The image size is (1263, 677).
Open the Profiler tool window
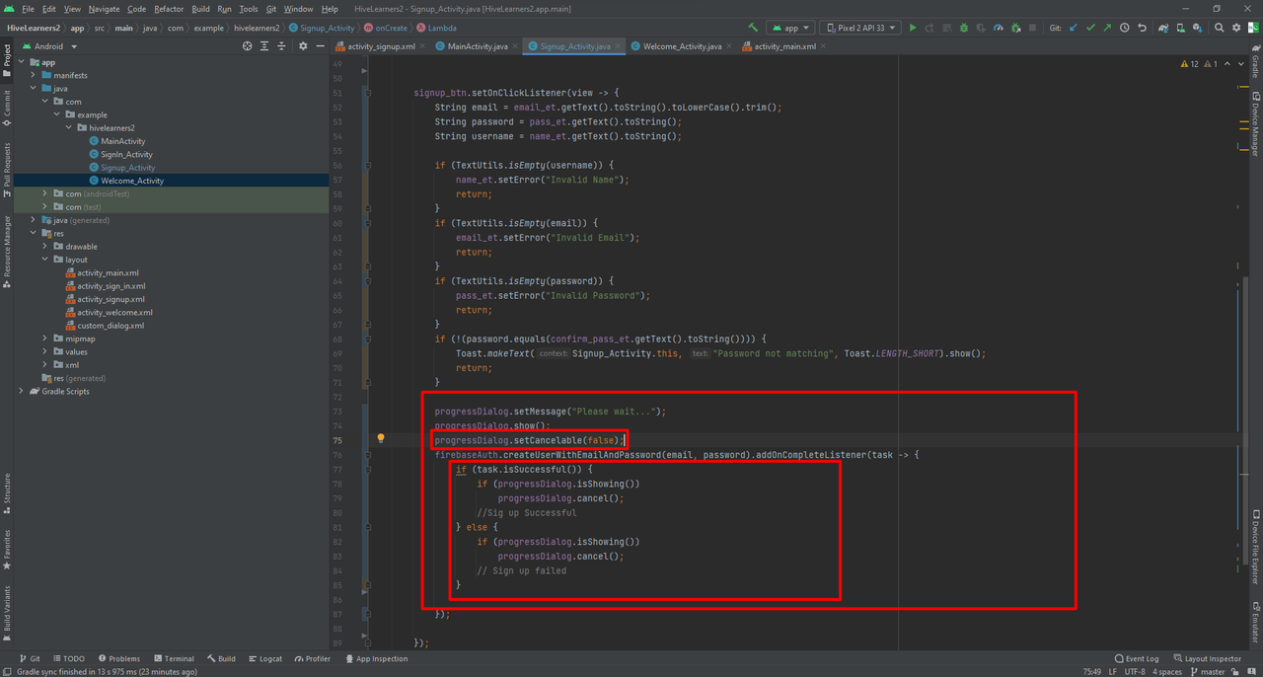[x=312, y=658]
